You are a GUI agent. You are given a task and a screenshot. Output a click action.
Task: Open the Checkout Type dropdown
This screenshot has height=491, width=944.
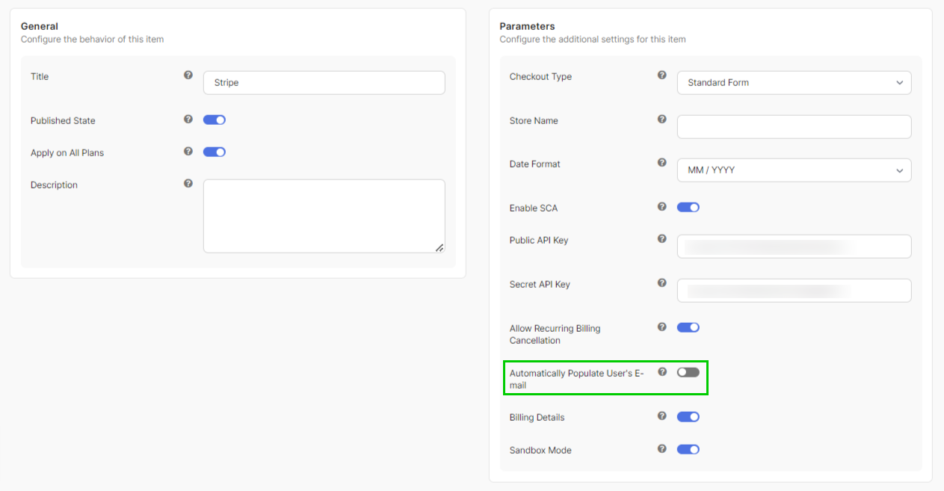click(x=794, y=83)
